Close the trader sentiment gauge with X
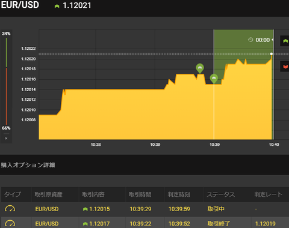The height and width of the screenshot is (228, 289). 6,138
